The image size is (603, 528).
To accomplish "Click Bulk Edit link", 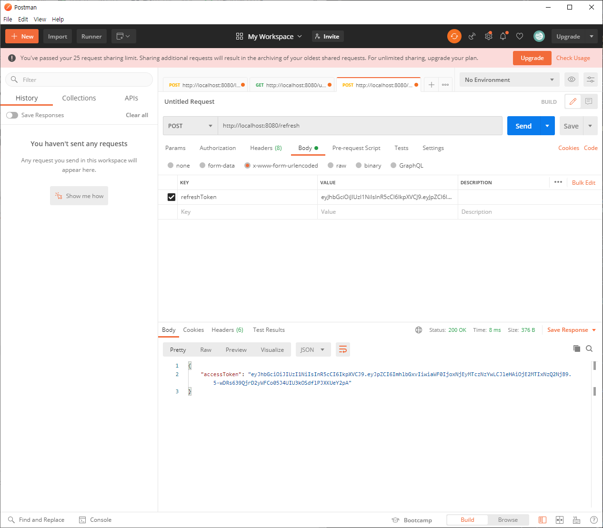I will (x=583, y=182).
